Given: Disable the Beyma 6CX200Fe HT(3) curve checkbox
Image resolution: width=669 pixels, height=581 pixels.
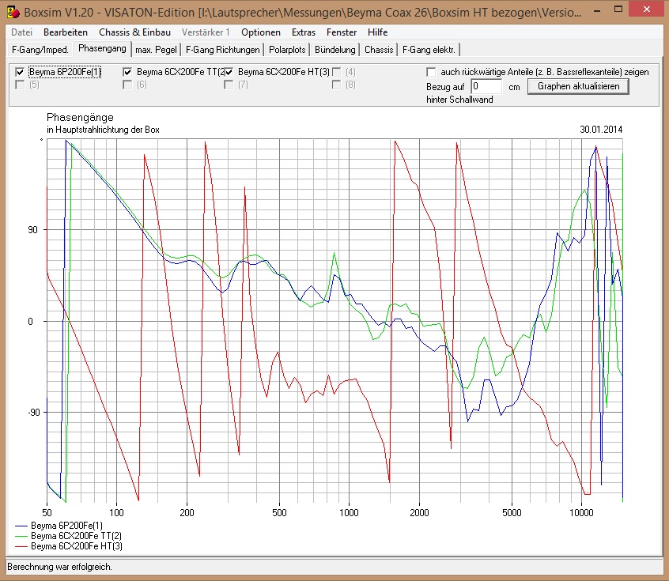Looking at the screenshot, I should point(229,72).
